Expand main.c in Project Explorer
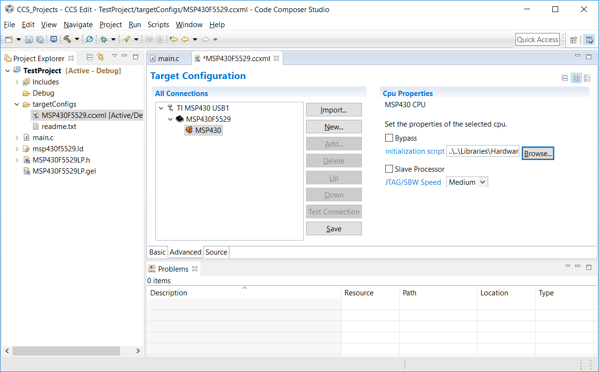 [x=17, y=138]
